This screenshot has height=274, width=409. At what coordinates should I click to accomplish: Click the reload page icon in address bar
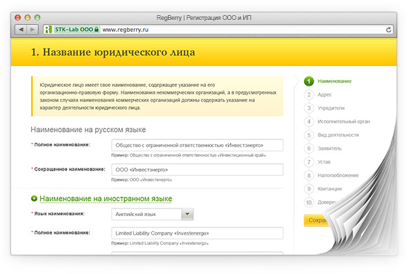[x=388, y=30]
